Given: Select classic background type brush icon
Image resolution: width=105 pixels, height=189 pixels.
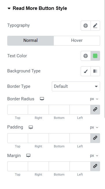Looking at the screenshot, I should [86, 71].
